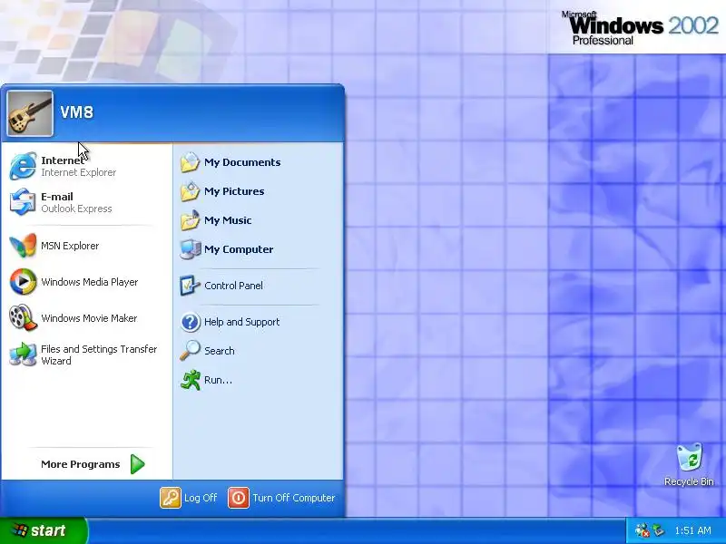Click the MSN Explorer label
Image resolution: width=726 pixels, height=544 pixels.
point(70,246)
